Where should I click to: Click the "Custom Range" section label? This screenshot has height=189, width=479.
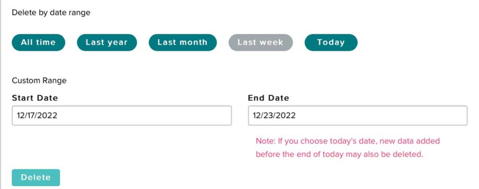[x=39, y=80]
